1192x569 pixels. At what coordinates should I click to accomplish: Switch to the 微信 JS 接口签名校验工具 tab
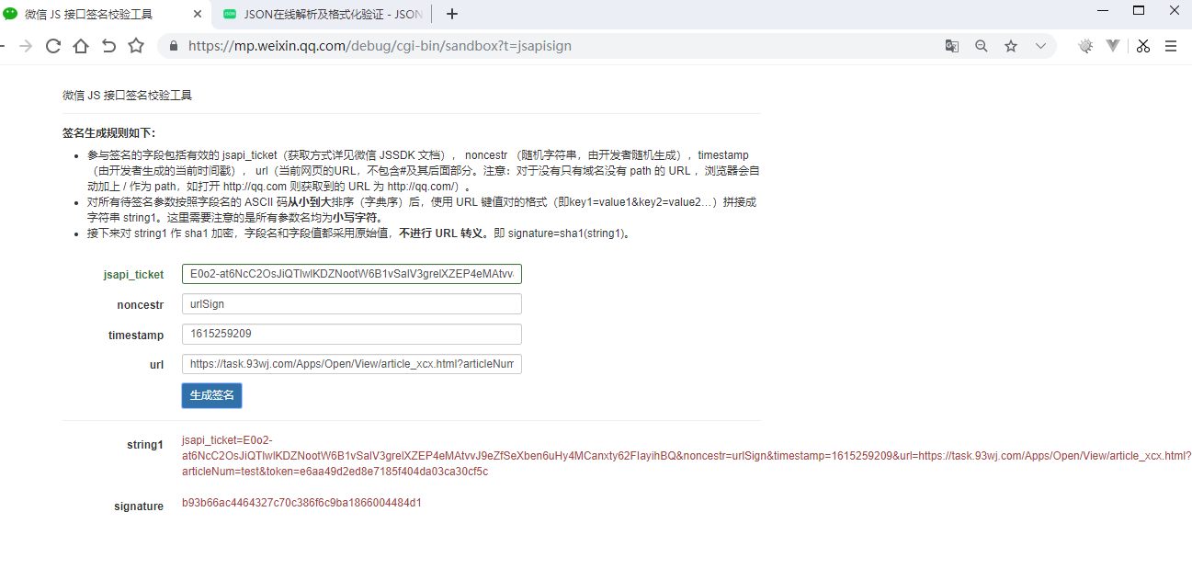coord(107,14)
